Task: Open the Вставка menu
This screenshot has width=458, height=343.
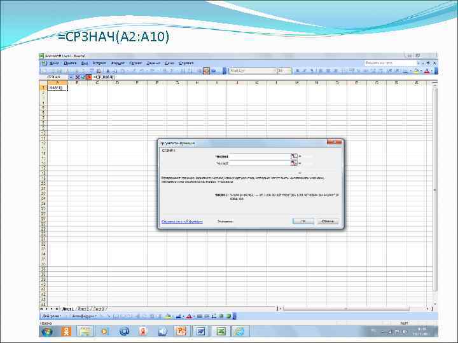Action: 99,63
